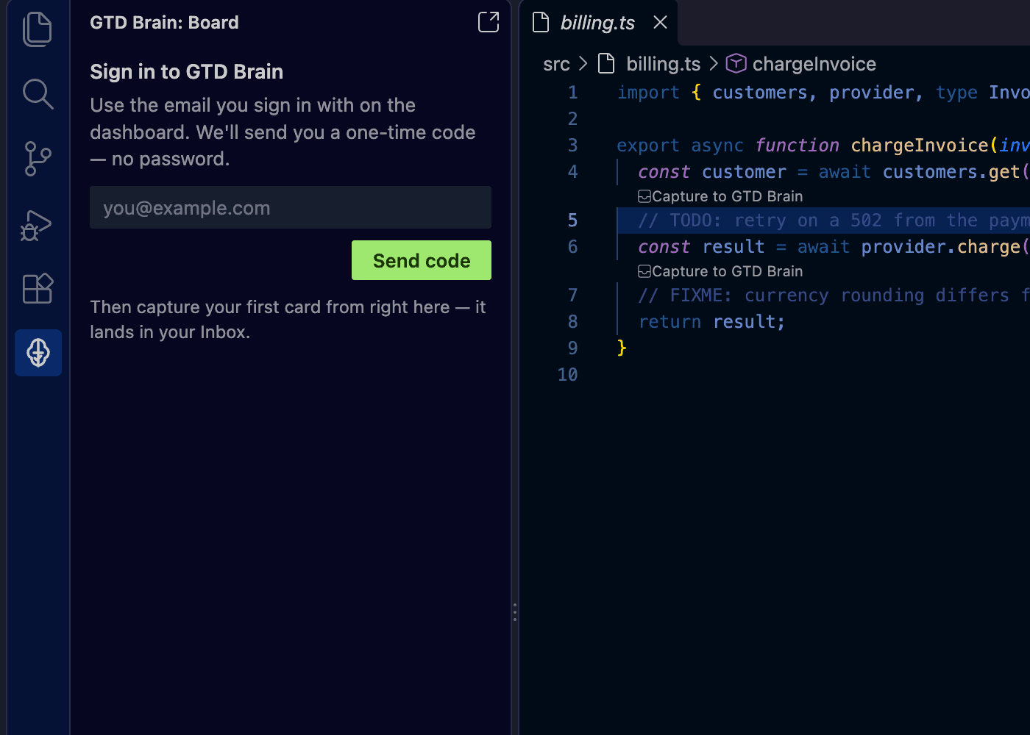Screen dimensions: 1030x735
Task: Click the 'GTD Brain: Board' panel title
Action: click(164, 22)
